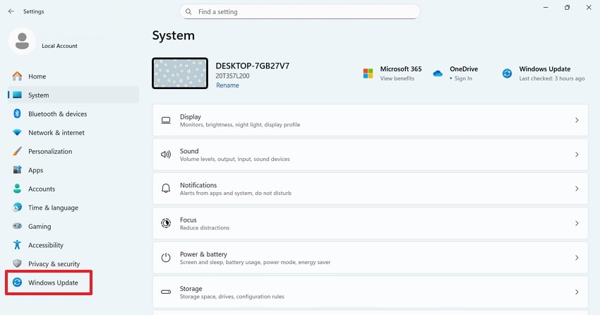This screenshot has width=600, height=315.
Task: Expand the Focus row chevron
Action: [577, 223]
